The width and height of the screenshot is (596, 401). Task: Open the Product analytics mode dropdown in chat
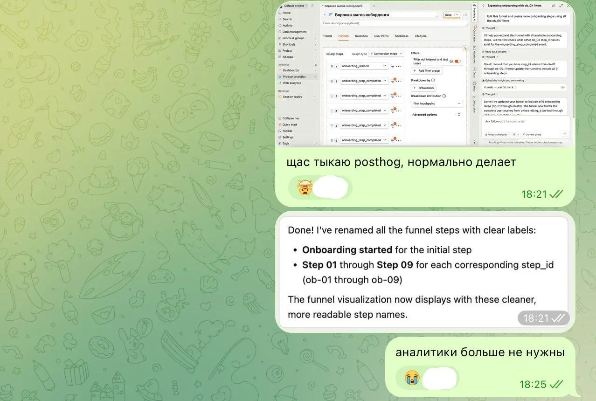point(497,134)
